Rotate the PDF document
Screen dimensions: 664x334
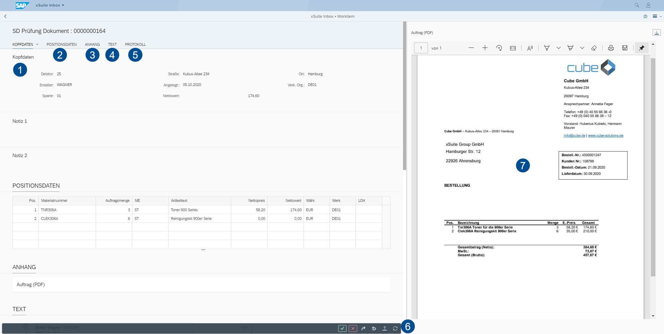pos(499,48)
